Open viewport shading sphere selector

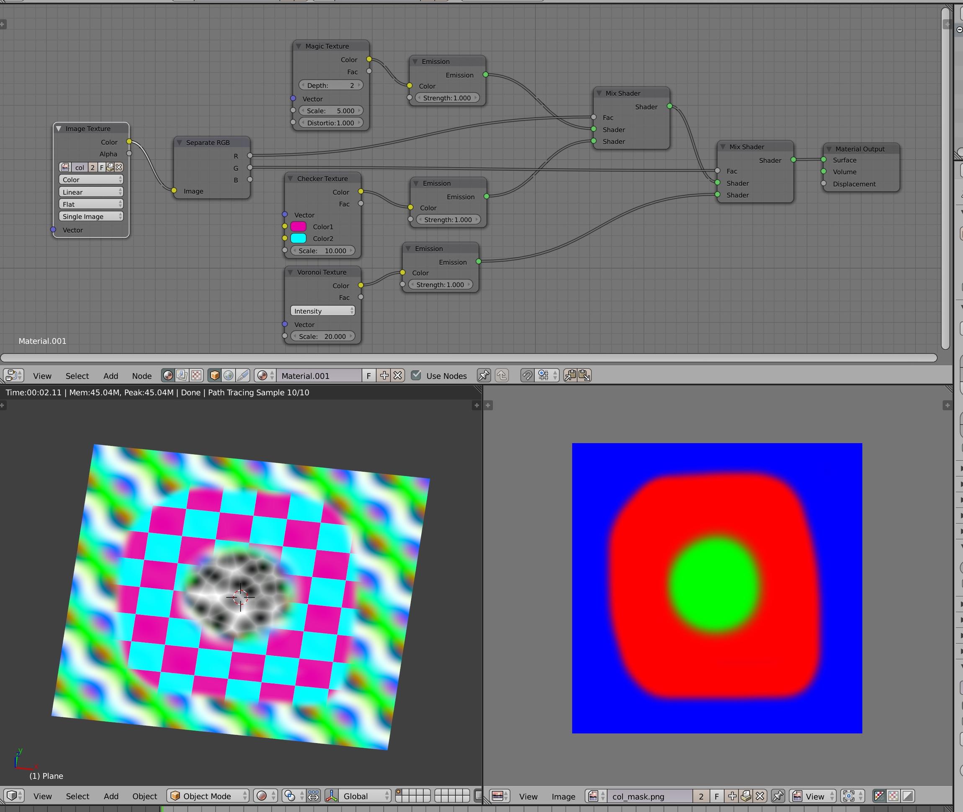pos(265,796)
